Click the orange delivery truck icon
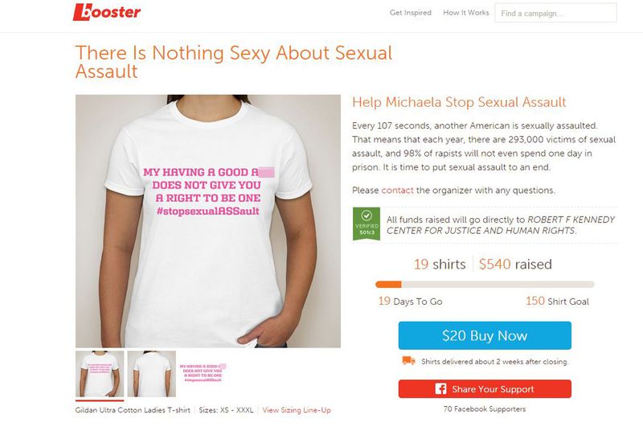 (x=408, y=360)
